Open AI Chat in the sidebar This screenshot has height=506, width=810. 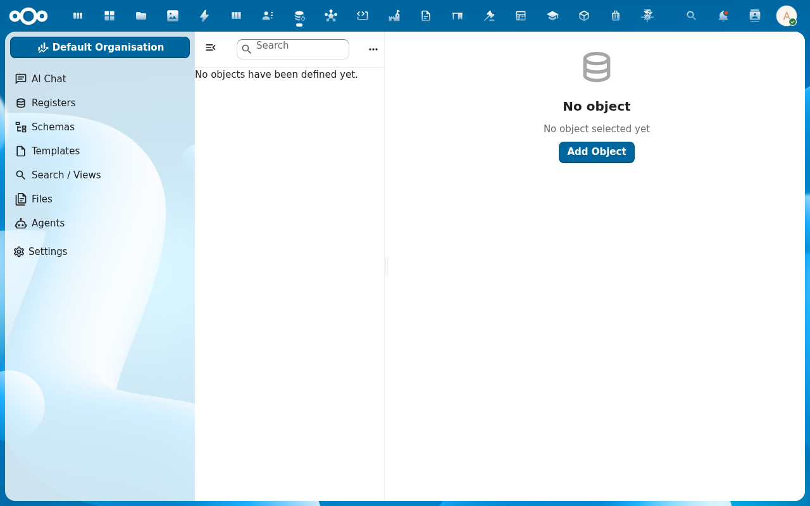click(100, 79)
